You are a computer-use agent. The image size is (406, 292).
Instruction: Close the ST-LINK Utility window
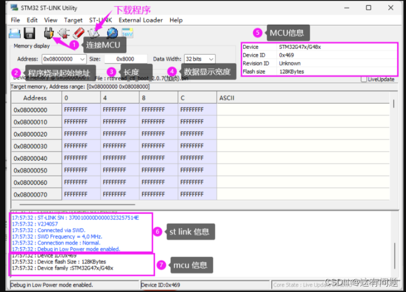point(391,8)
